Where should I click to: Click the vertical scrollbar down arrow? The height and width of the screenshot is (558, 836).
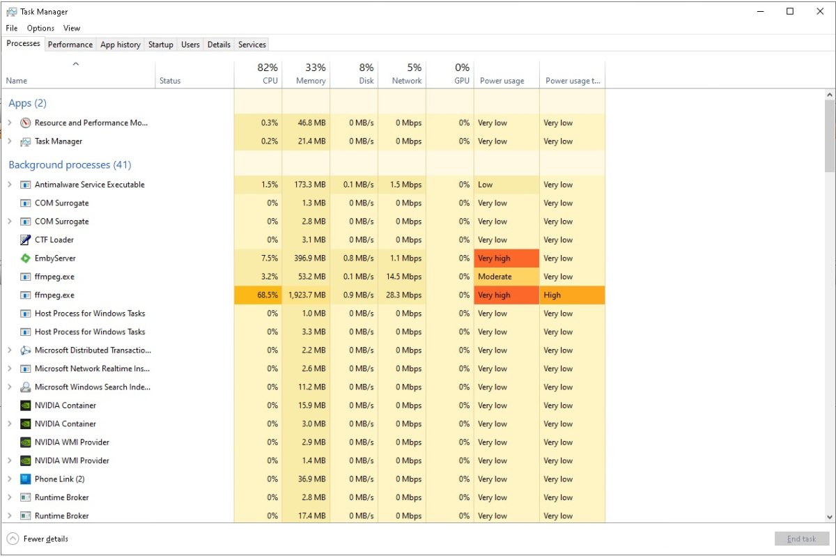point(830,516)
